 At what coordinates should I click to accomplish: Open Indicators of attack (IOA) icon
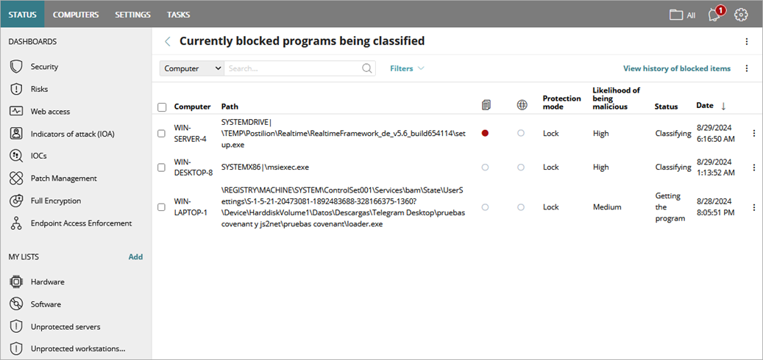click(x=16, y=134)
